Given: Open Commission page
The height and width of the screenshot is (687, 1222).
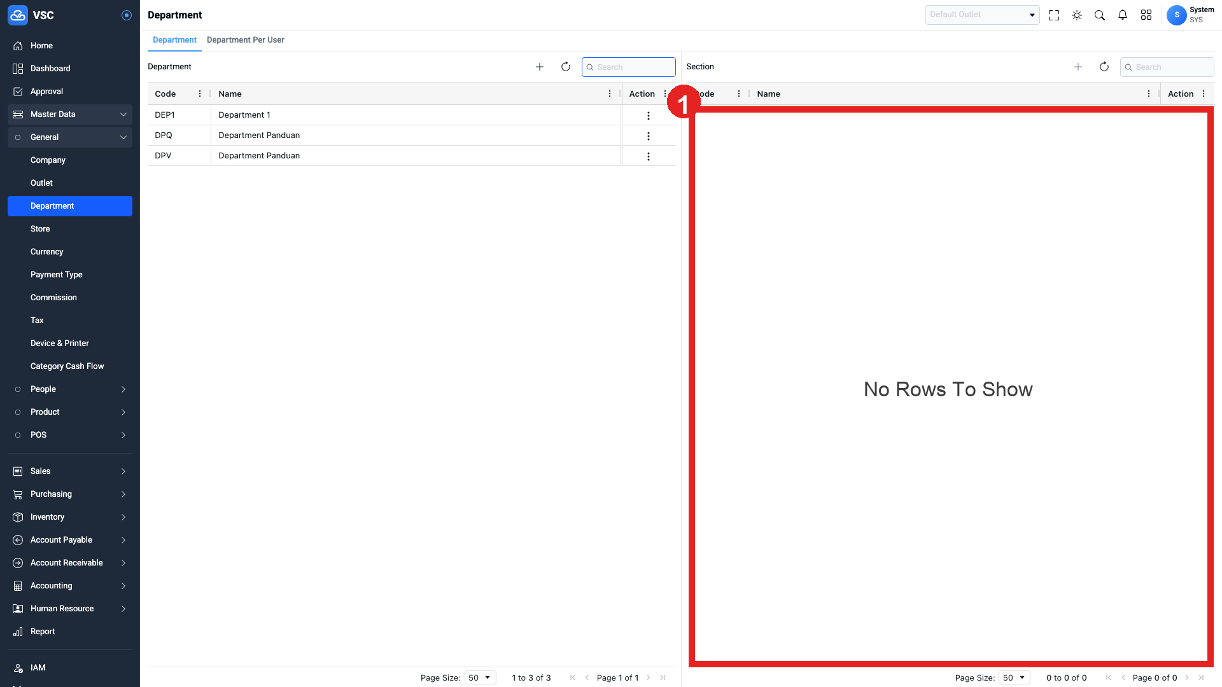Looking at the screenshot, I should click(x=70, y=298).
